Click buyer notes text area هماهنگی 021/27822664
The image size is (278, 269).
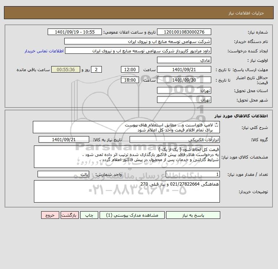point(127,191)
